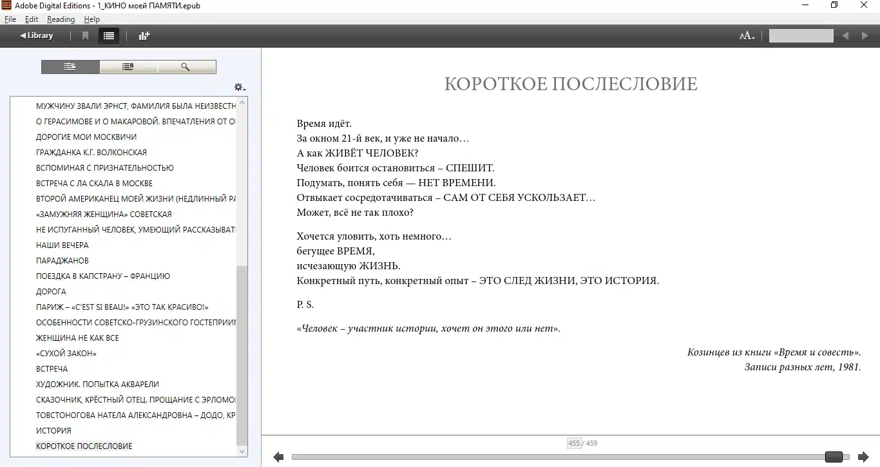The width and height of the screenshot is (880, 467).
Task: Click contents scrollbar down arrow
Action: click(x=242, y=452)
